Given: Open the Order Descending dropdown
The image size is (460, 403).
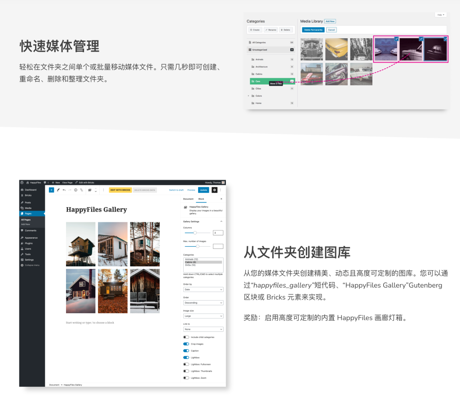Looking at the screenshot, I should (203, 303).
